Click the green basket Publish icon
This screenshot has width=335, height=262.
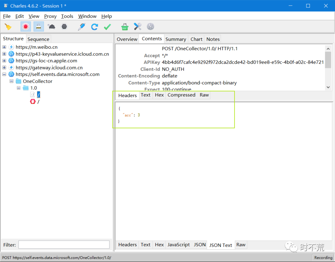(x=125, y=27)
